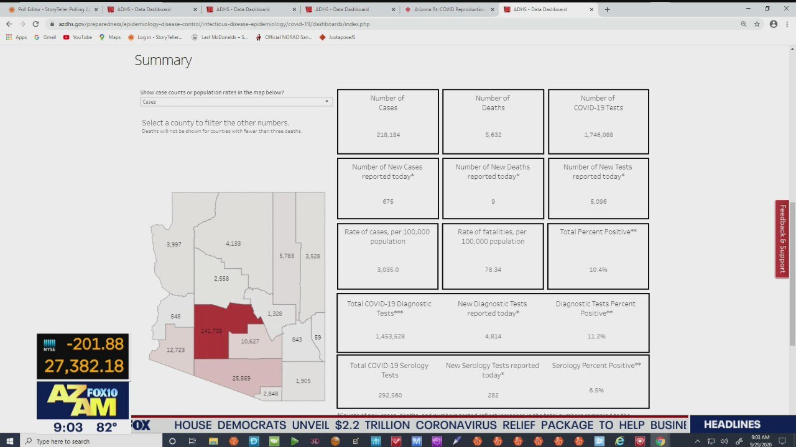Open the Gmail bookmark link

tap(45, 37)
